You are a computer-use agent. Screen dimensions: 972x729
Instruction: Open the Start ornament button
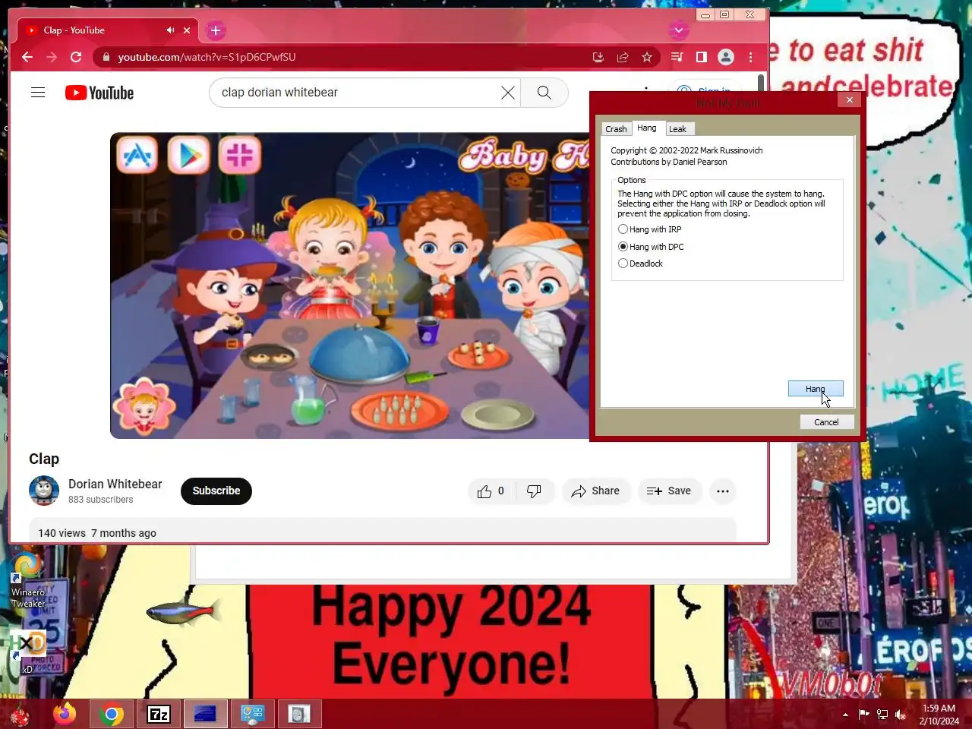20,715
